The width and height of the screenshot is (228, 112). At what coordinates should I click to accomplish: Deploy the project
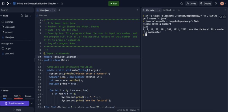(x=205, y=3)
